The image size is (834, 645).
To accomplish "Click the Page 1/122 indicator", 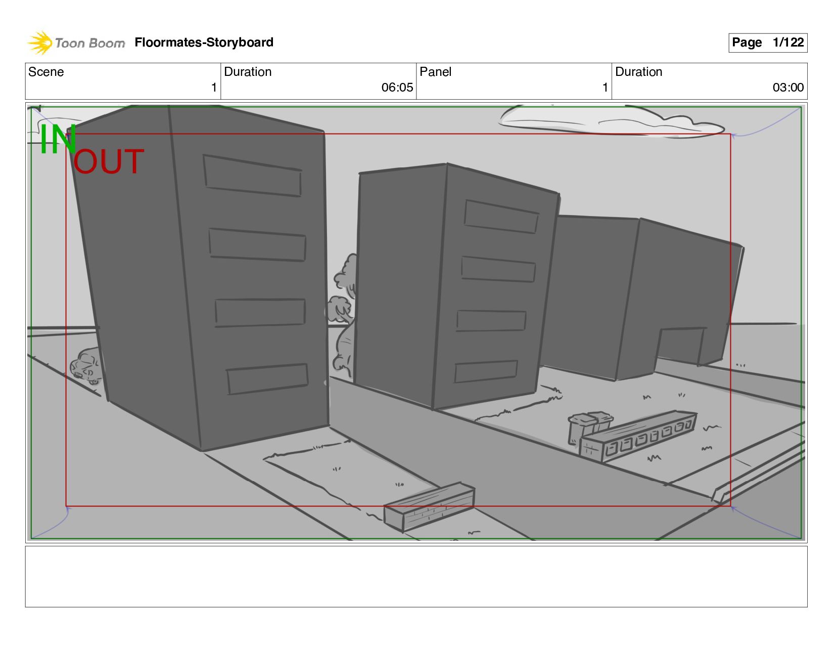I will 768,42.
